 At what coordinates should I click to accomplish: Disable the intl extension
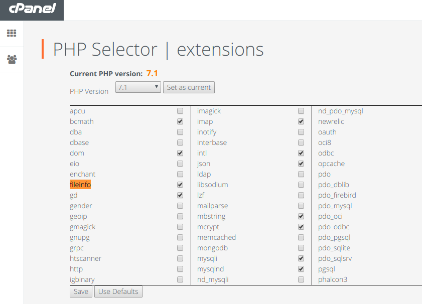[301, 153]
